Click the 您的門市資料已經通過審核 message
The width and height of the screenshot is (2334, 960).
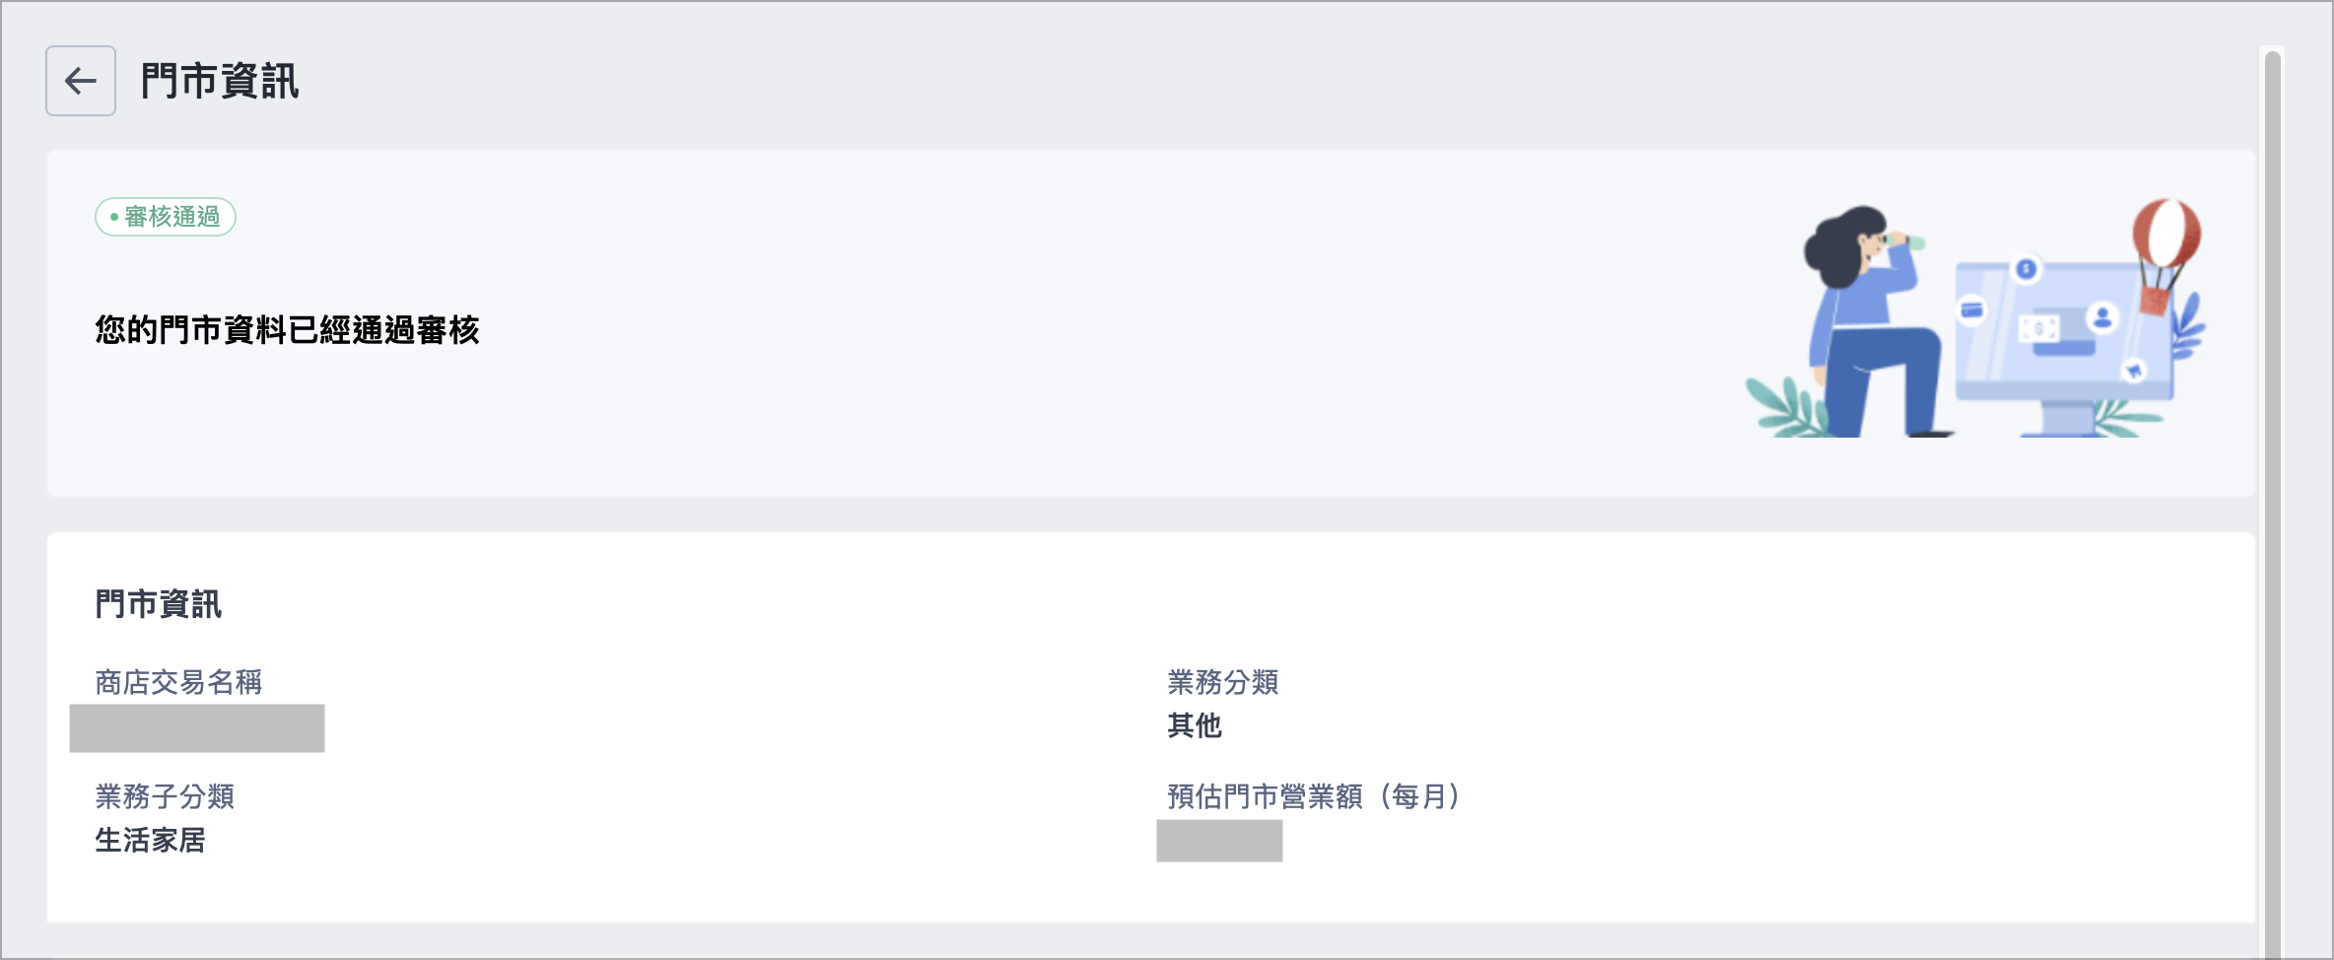coord(287,330)
